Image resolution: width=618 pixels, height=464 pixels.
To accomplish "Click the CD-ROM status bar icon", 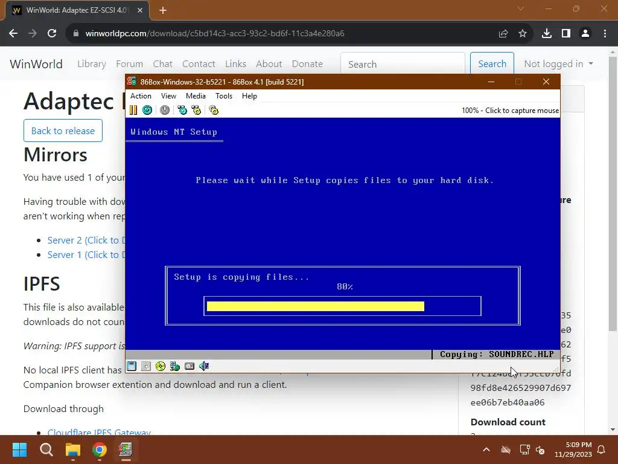I will (x=161, y=366).
